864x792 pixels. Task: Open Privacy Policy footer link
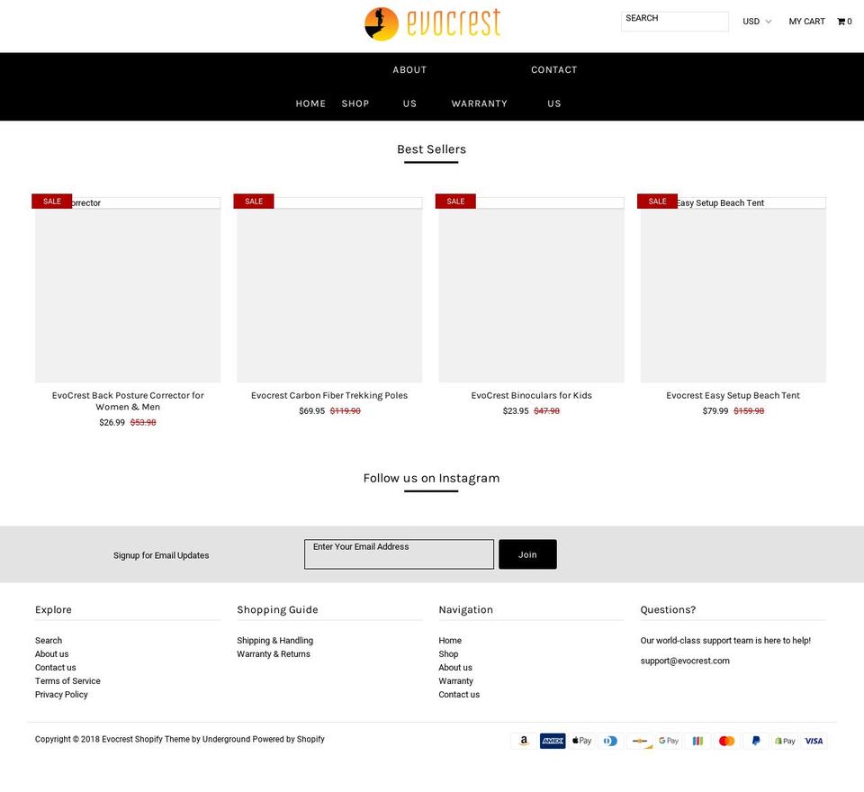[x=61, y=695]
